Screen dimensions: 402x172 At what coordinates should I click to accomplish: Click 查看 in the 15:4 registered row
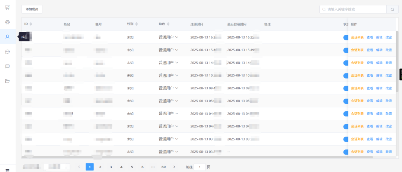(x=370, y=50)
